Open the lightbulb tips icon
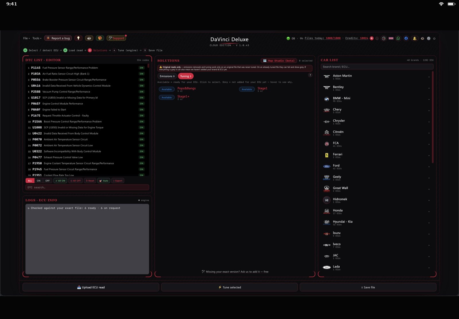The height and width of the screenshot is (319, 459). coord(78,38)
